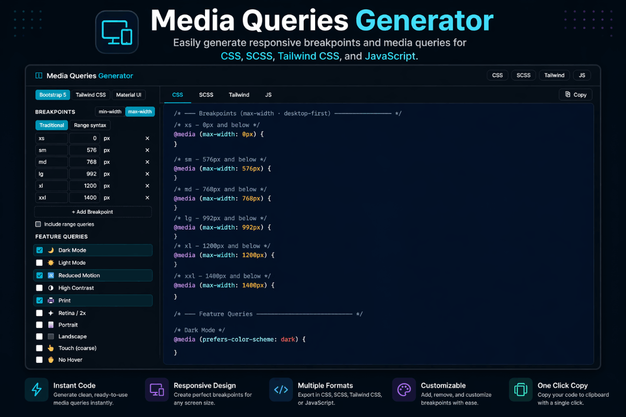The image size is (626, 417).
Task: Edit the xs breakpoint name field
Action: [x=52, y=138]
